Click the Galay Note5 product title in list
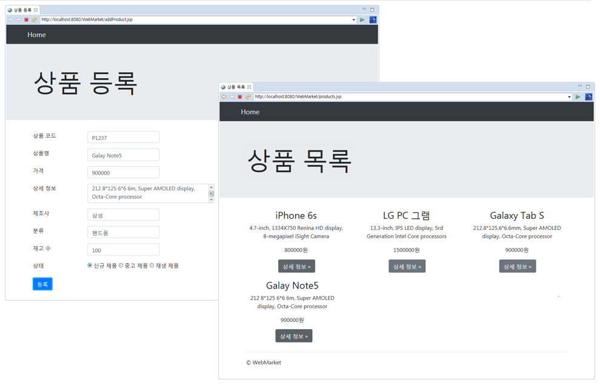The height and width of the screenshot is (385, 600). 292,286
